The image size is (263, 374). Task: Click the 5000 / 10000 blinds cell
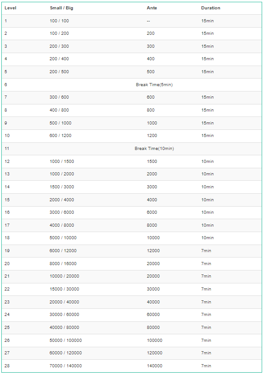[63, 238]
